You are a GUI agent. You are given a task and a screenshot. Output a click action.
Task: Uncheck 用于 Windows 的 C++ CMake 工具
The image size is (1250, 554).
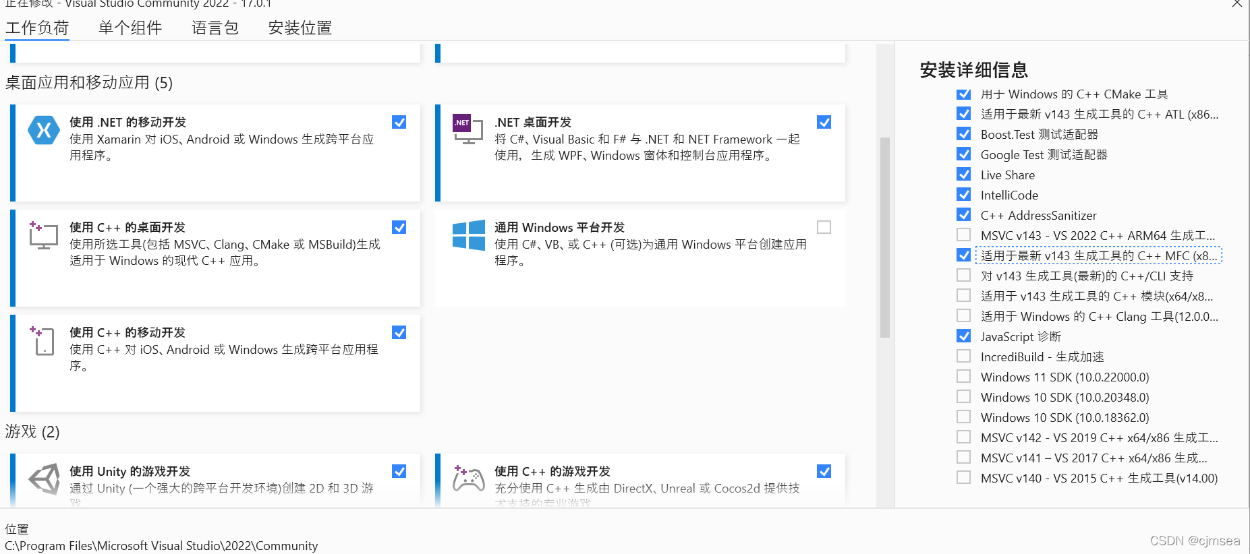(964, 94)
